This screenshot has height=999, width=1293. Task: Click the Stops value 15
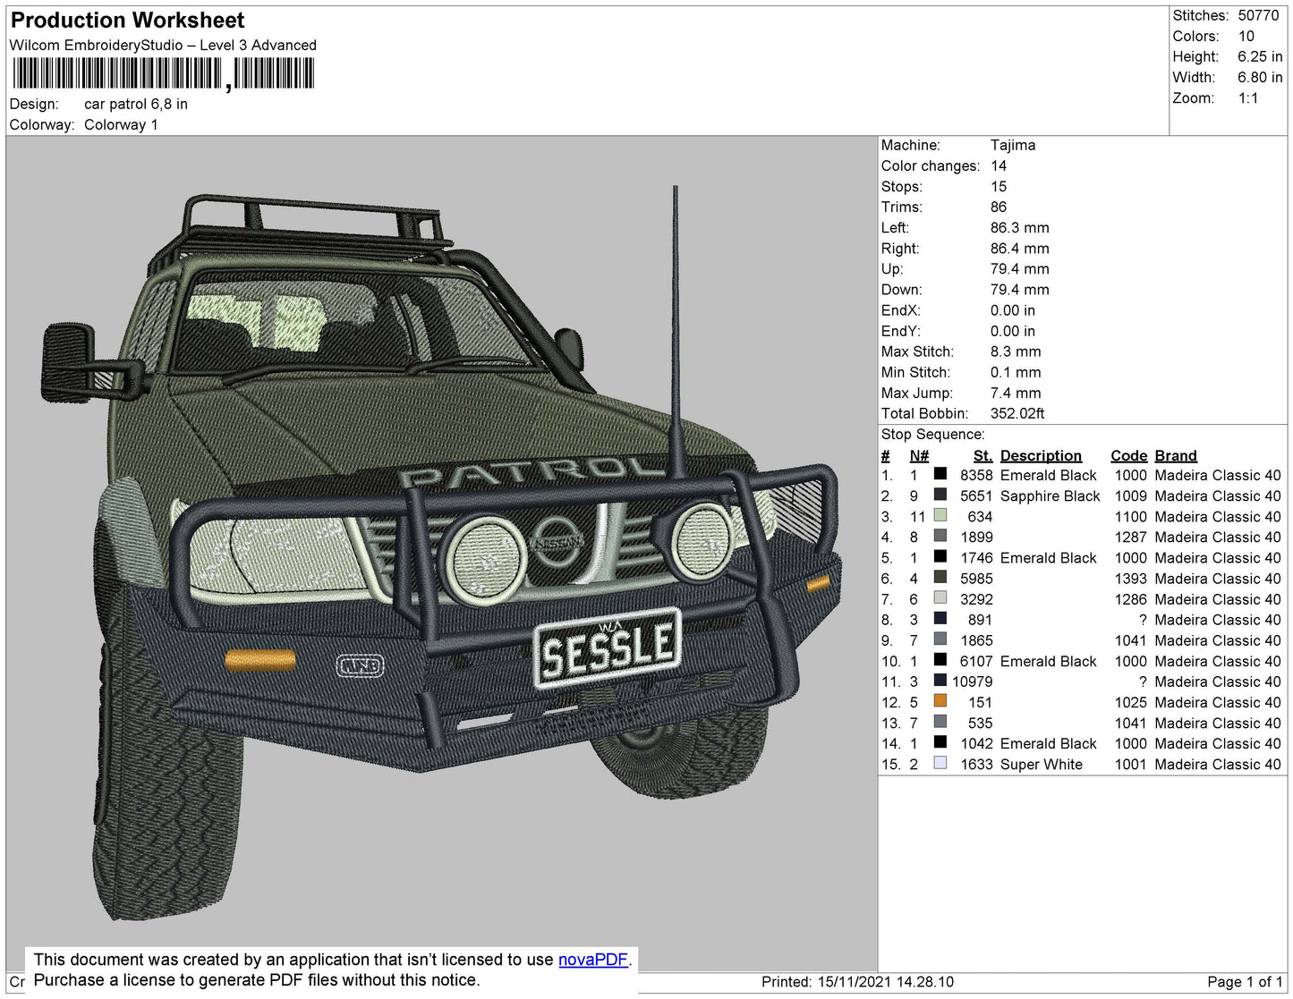(x=999, y=186)
